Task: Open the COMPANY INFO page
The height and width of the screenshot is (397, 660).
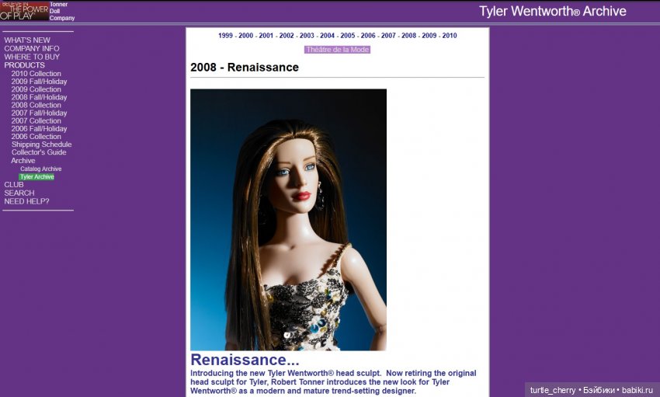Action: 32,48
